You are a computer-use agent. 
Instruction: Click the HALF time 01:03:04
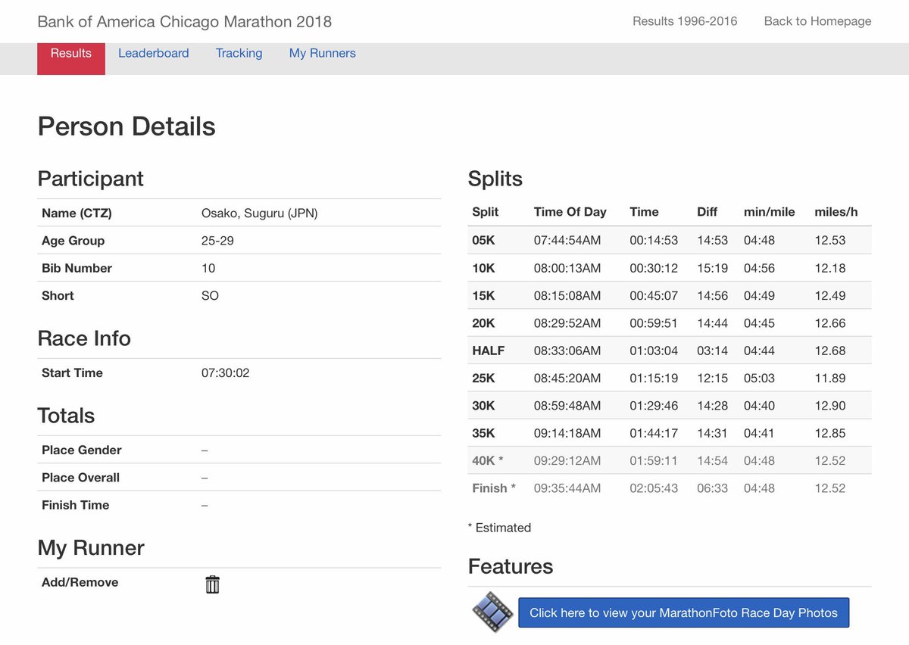(654, 351)
